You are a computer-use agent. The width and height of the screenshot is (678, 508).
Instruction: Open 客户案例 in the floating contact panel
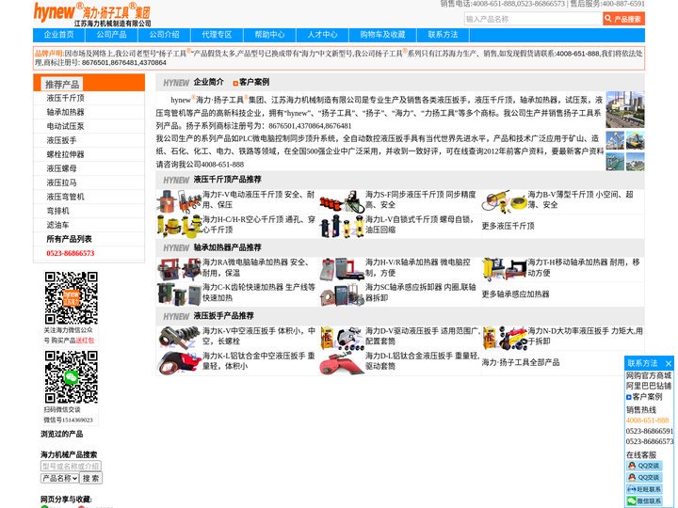(647, 397)
